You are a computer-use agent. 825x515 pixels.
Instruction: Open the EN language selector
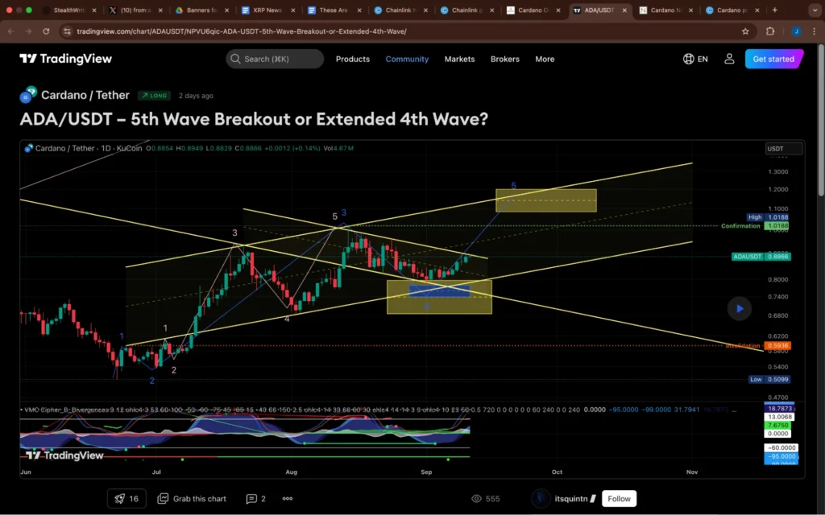[695, 59]
